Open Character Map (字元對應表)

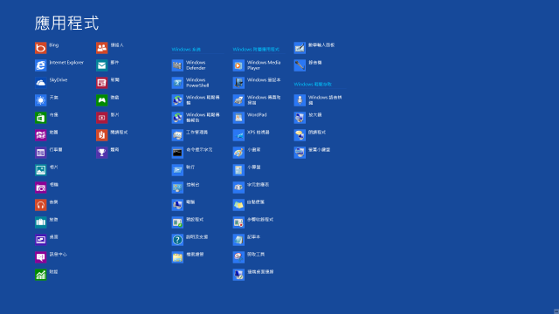click(x=238, y=188)
